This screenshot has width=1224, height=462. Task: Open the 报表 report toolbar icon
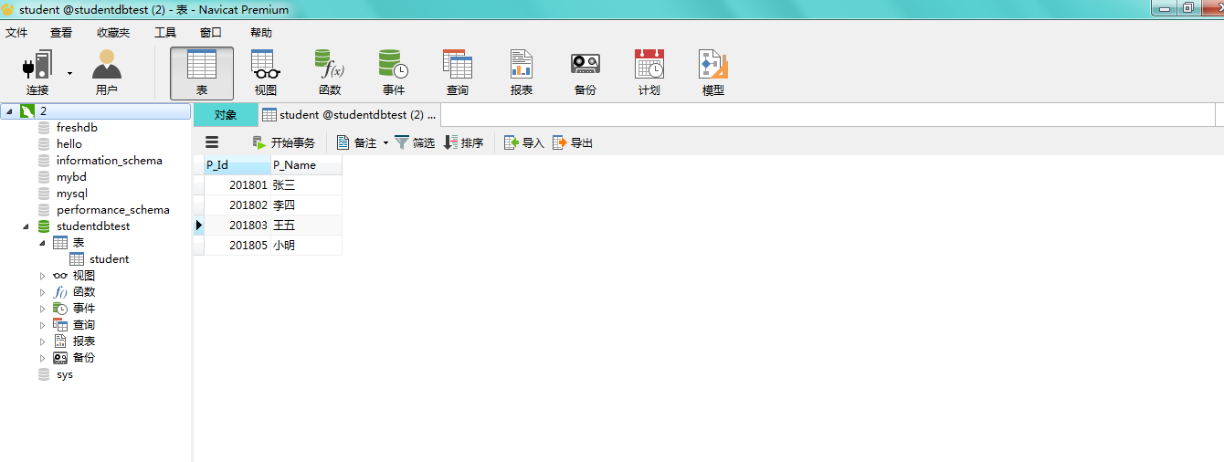pos(522,73)
